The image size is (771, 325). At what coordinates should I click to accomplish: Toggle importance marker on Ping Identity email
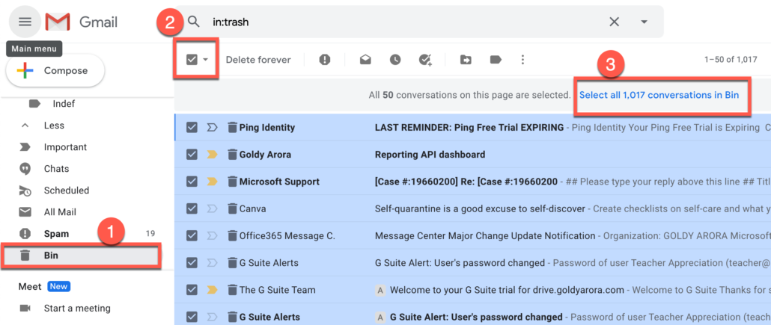point(212,128)
